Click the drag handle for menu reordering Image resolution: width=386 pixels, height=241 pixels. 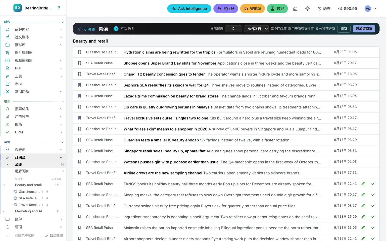[8, 235]
